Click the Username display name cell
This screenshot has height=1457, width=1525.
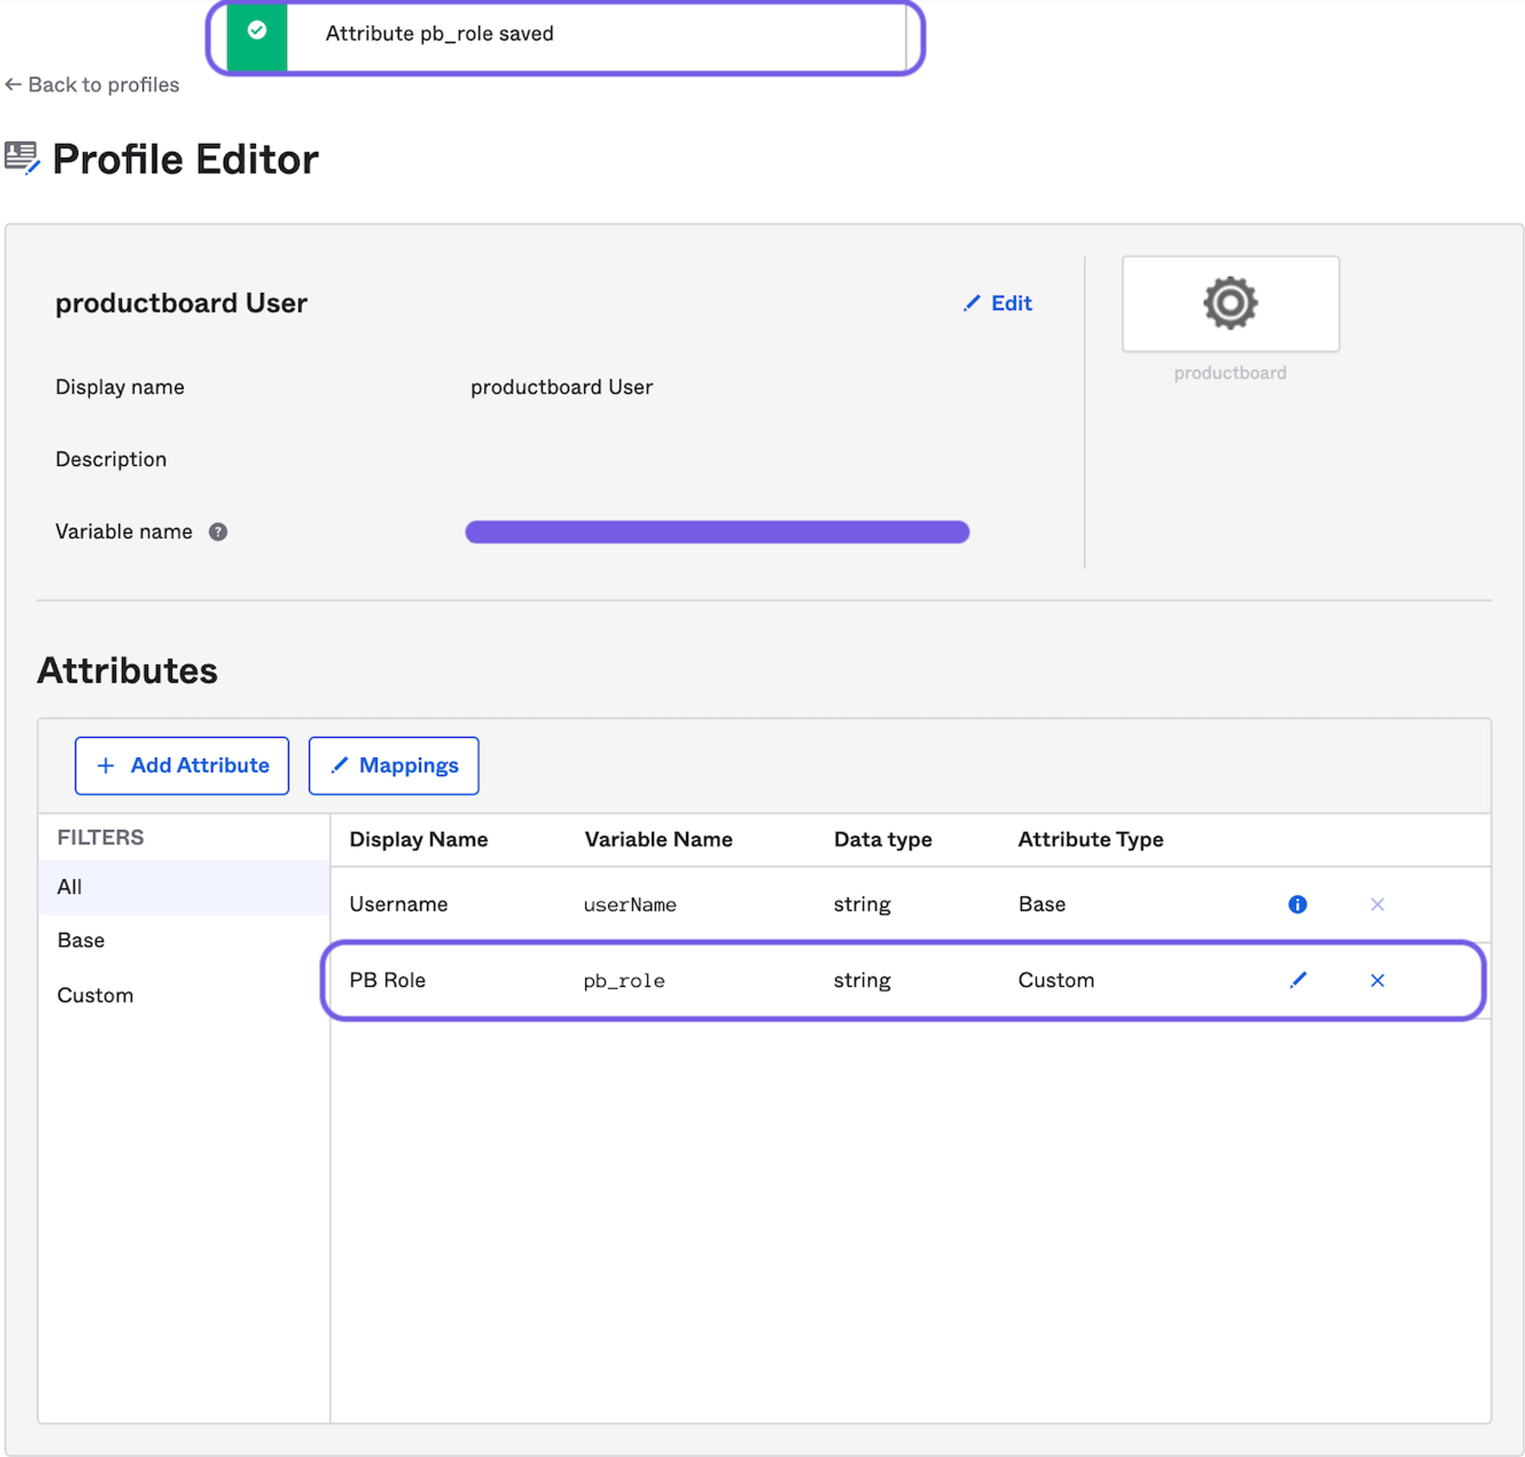[398, 904]
